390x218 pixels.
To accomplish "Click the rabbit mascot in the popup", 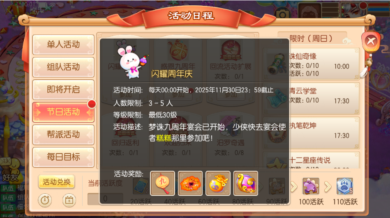I will pos(132,59).
